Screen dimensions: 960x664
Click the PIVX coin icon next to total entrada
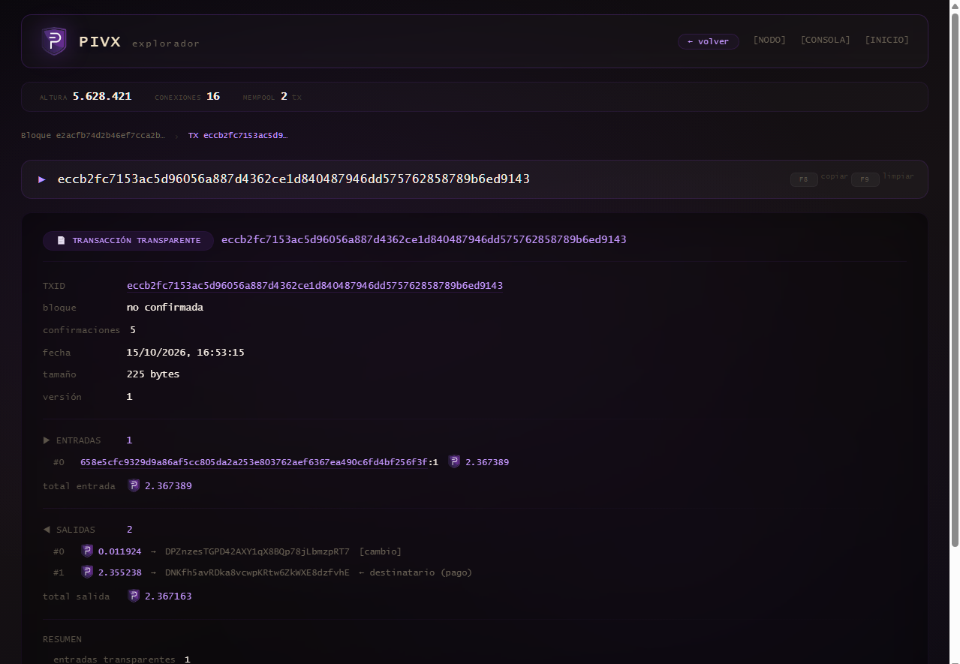pyautogui.click(x=134, y=485)
